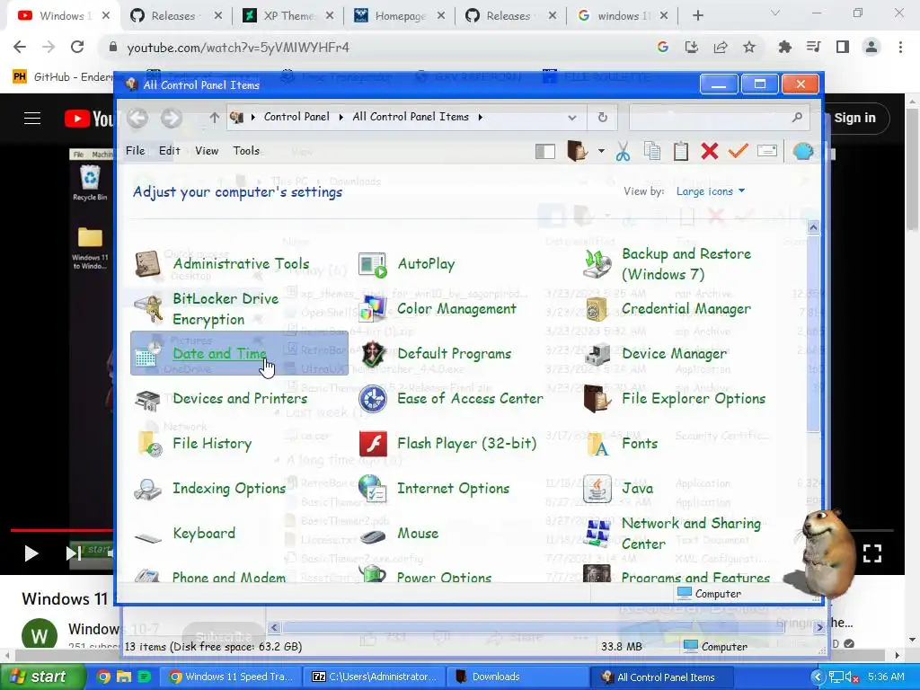Go up one level in Control Panel

tap(214, 118)
